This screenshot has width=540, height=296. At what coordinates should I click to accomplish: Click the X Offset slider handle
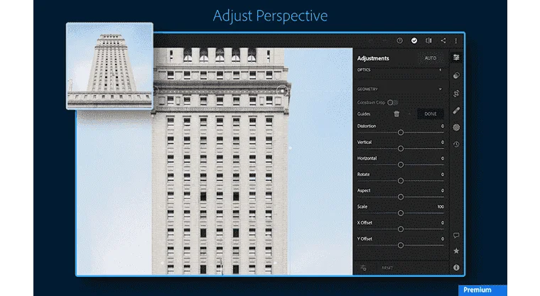(x=401, y=229)
